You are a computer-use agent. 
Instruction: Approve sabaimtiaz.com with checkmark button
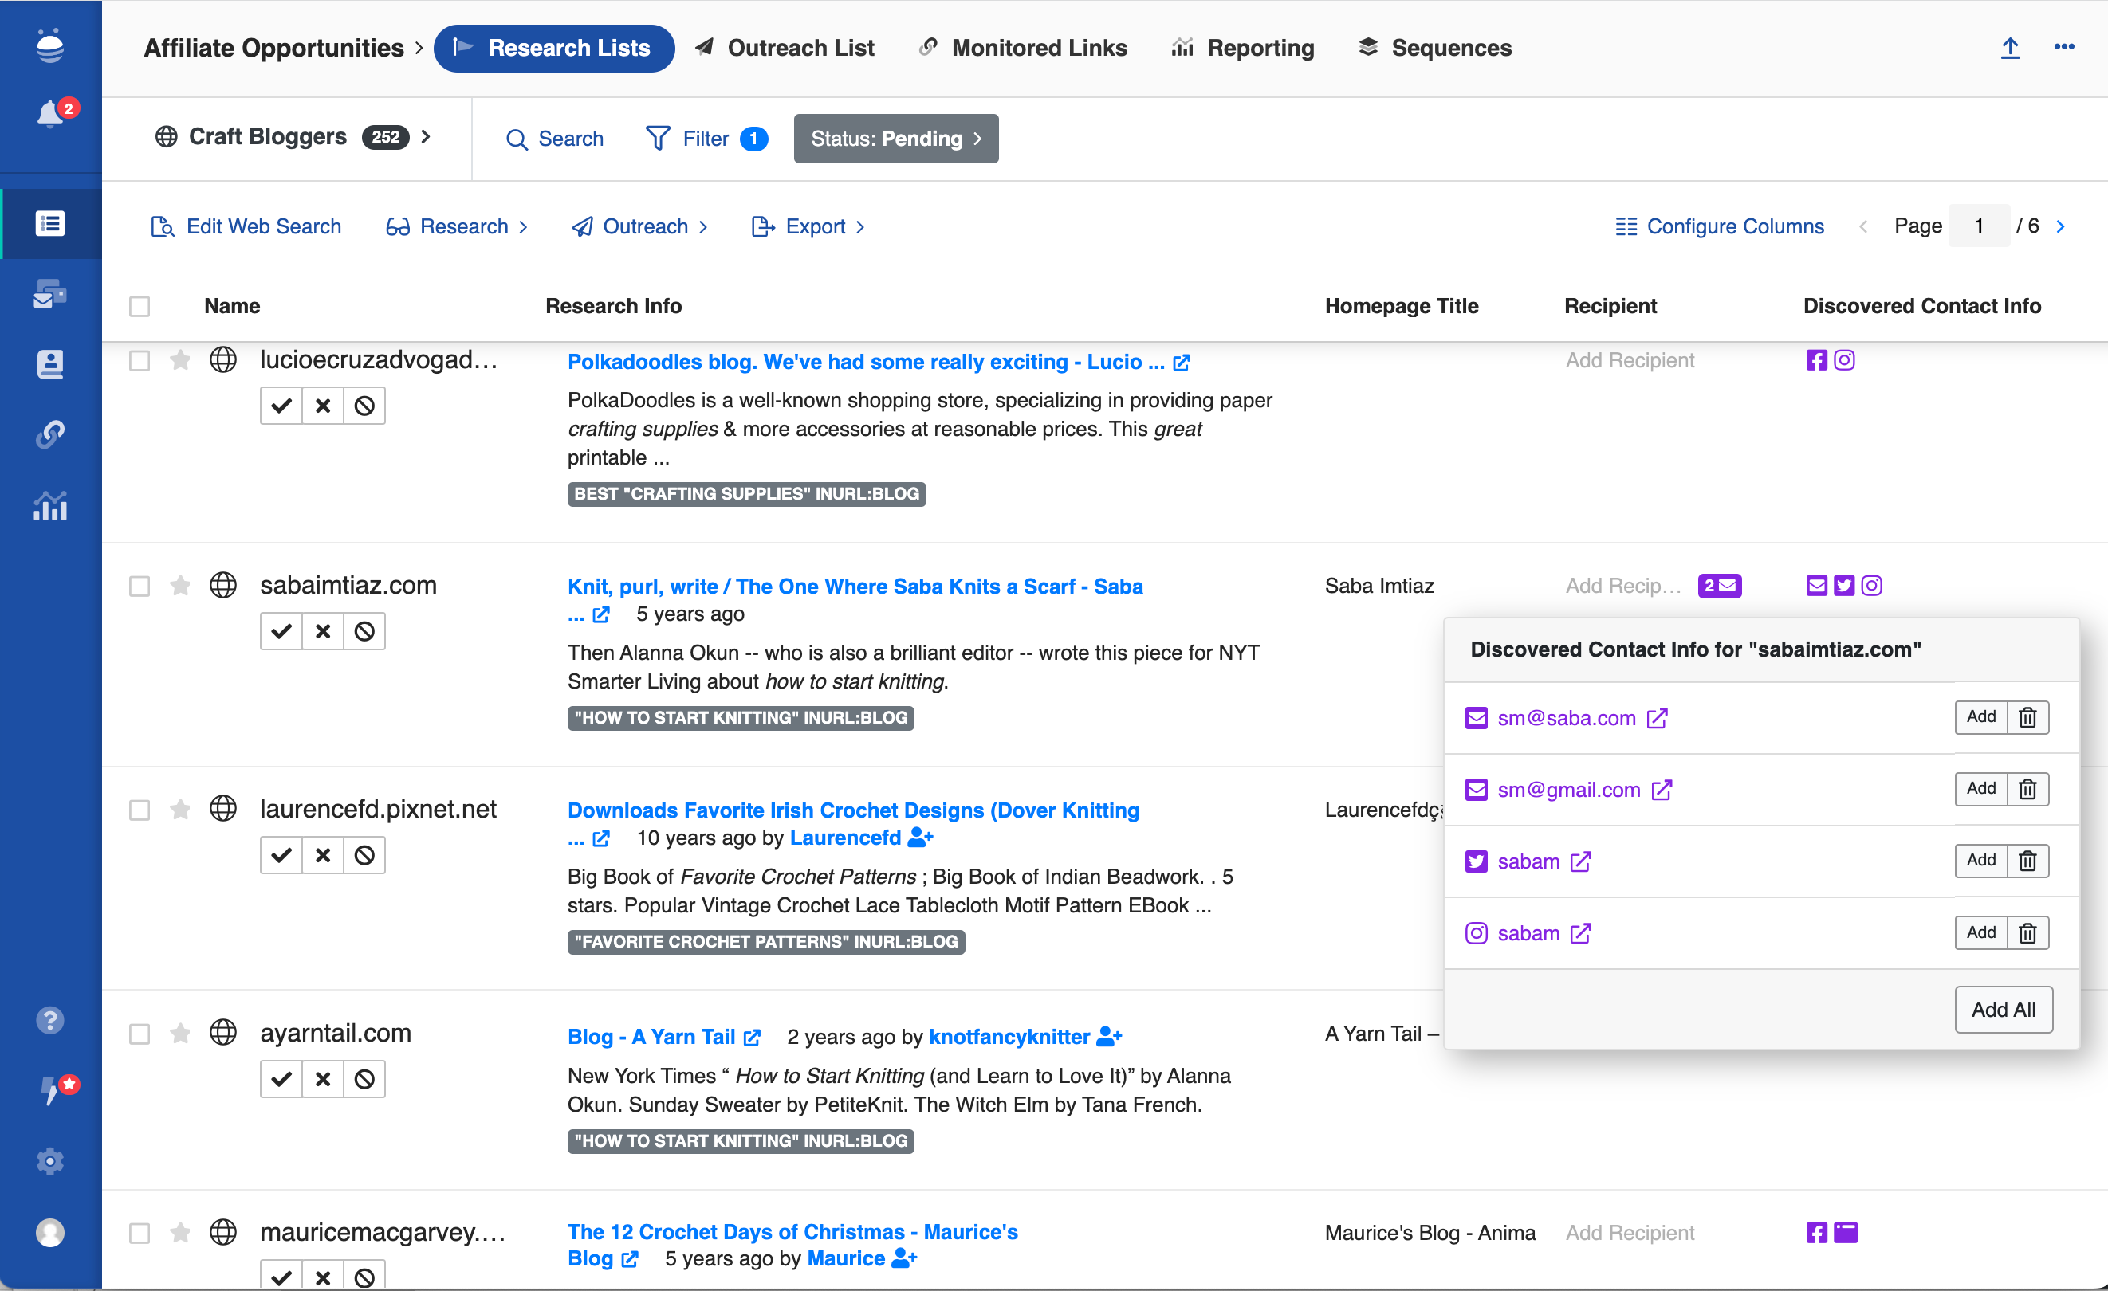[x=281, y=631]
